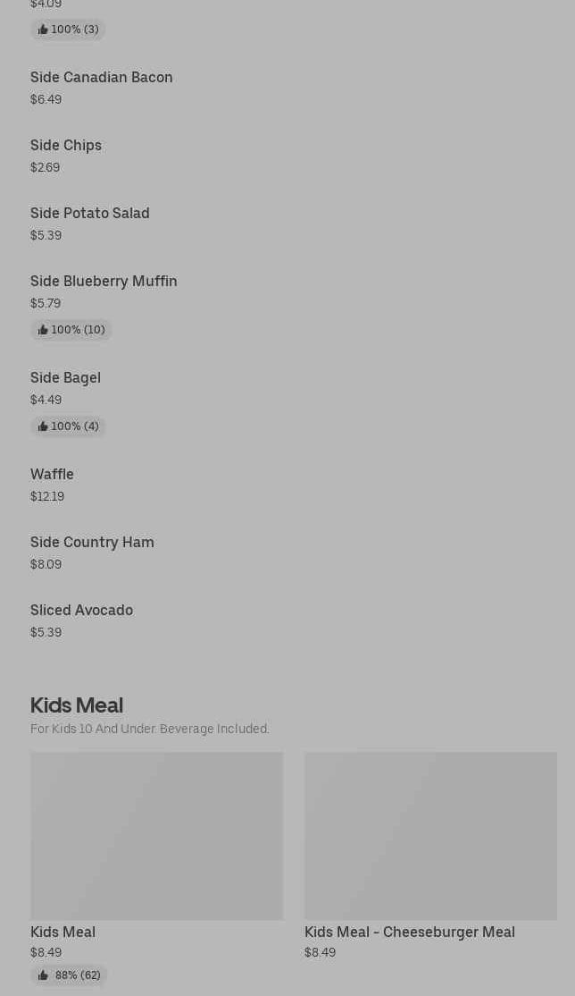The image size is (575, 996).
Task: Select Side Country Ham
Action: 92,542
